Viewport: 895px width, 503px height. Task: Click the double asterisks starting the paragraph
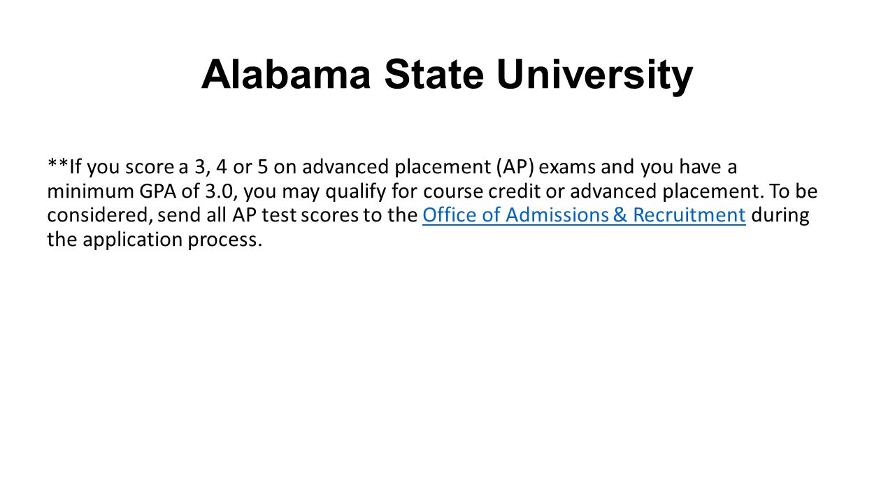[58, 165]
